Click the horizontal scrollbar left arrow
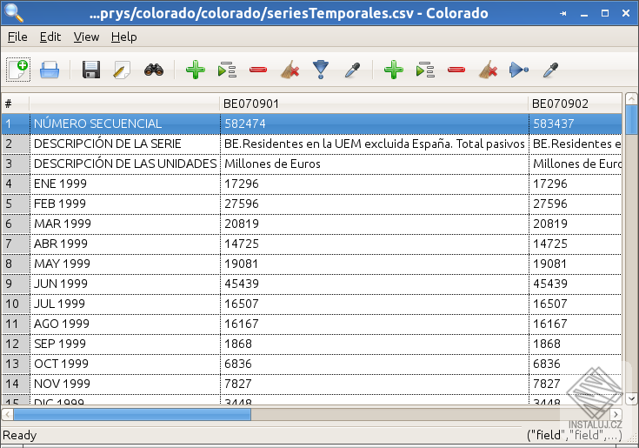Screen dimensions: 639x448 [x=7, y=415]
